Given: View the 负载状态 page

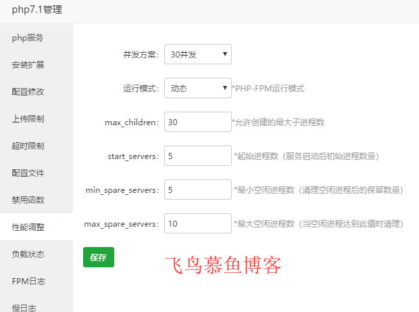Looking at the screenshot, I should tap(28, 254).
